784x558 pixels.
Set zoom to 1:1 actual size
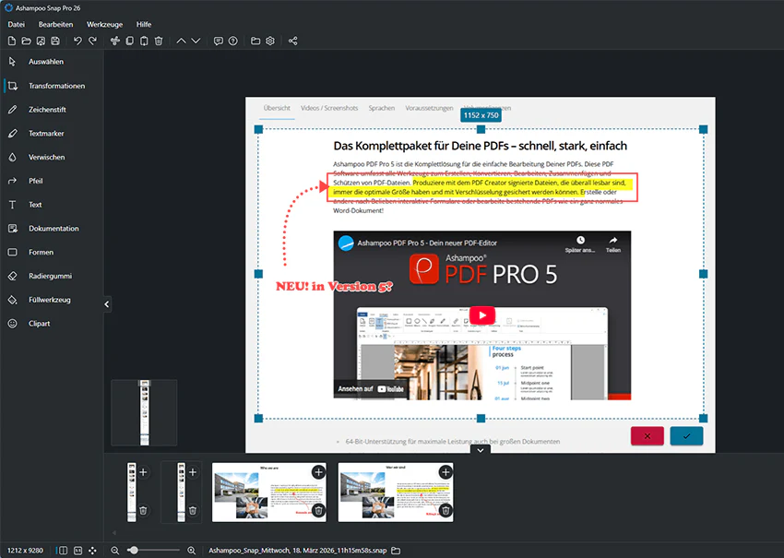coord(78,550)
